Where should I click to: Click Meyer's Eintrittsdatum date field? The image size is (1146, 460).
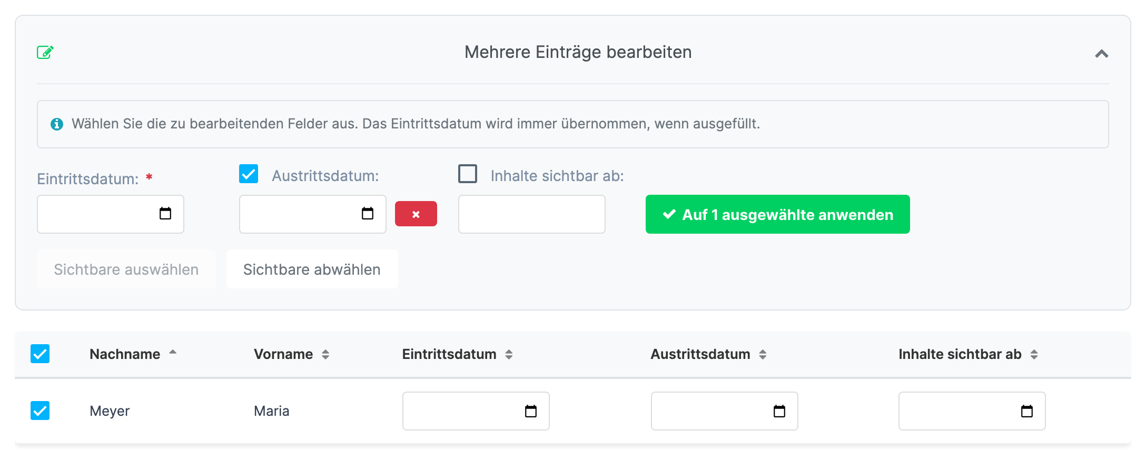click(476, 411)
